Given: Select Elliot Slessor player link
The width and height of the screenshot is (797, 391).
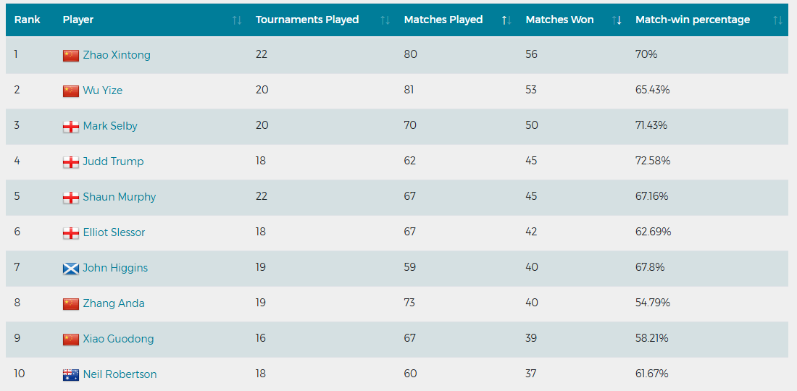Looking at the screenshot, I should coord(114,232).
